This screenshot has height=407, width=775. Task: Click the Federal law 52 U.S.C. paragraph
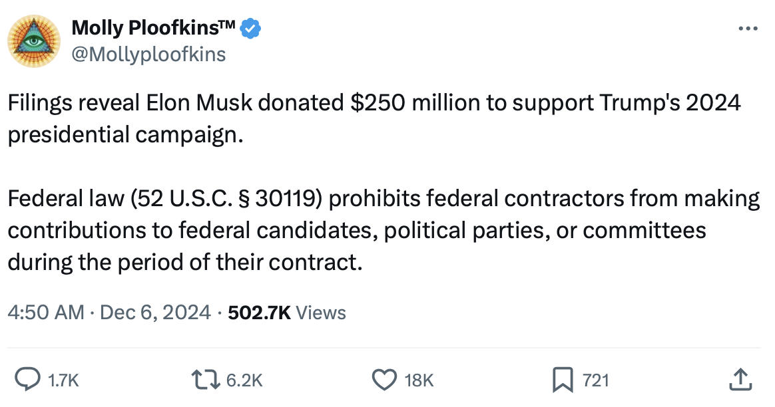pos(383,229)
